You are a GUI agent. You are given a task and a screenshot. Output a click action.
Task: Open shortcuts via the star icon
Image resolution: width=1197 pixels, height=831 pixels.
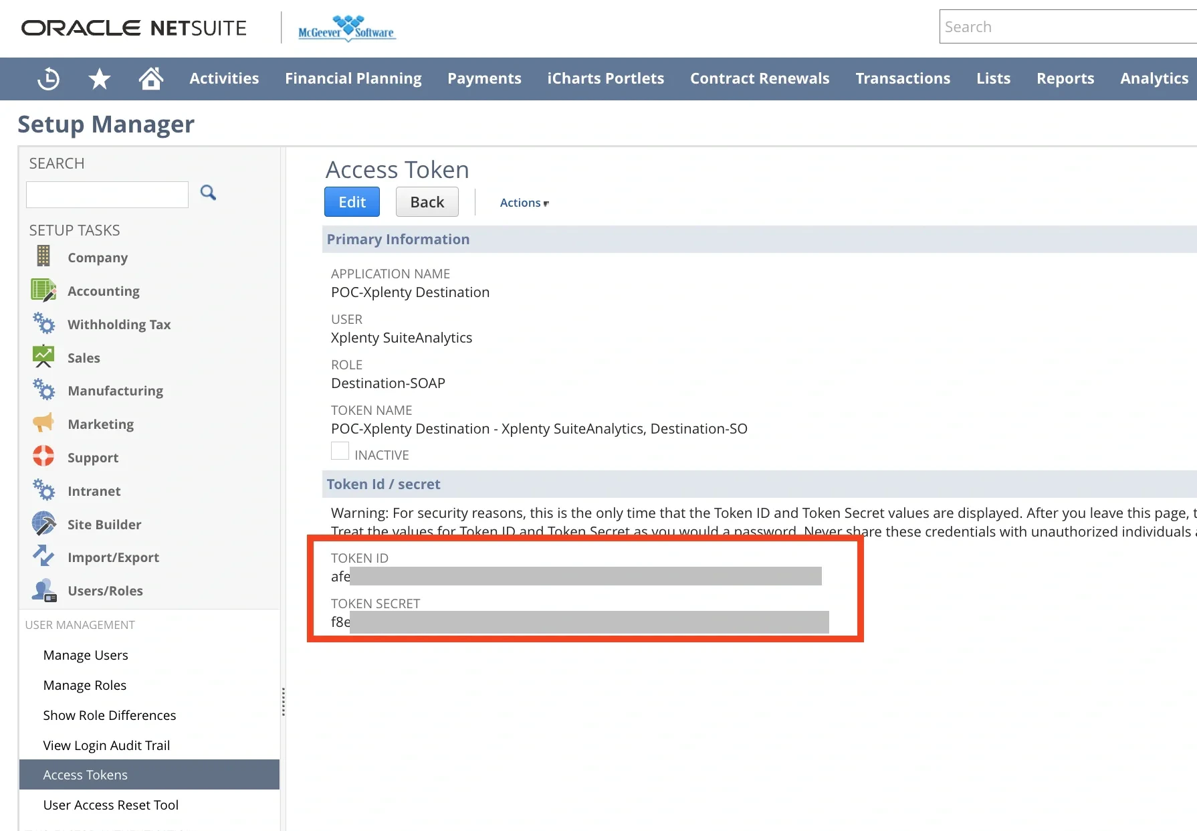[x=99, y=78]
